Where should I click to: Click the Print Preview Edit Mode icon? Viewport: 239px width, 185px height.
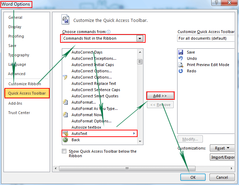(181, 65)
